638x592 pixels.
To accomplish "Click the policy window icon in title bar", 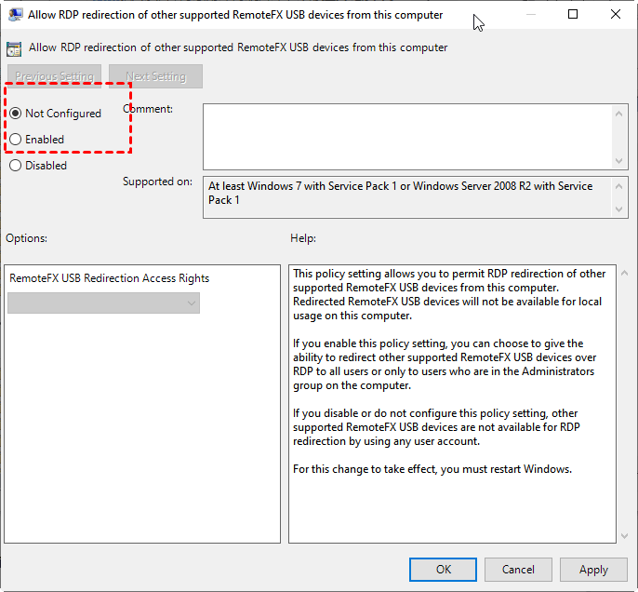I will [15, 15].
